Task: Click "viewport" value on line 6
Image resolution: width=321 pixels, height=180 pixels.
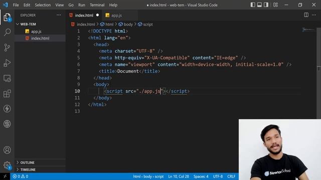Action: tap(141, 64)
